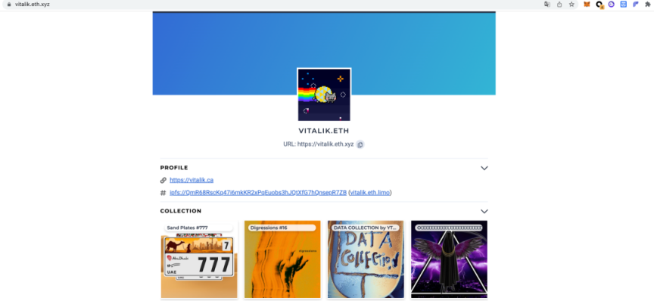This screenshot has height=301, width=654.
Task: Click the Nyan Cat profile avatar
Action: (324, 95)
